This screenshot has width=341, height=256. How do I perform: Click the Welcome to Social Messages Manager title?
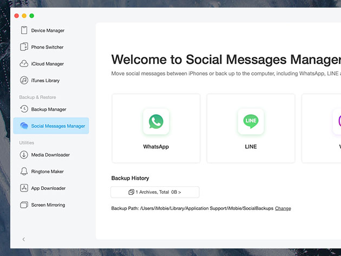(x=226, y=60)
